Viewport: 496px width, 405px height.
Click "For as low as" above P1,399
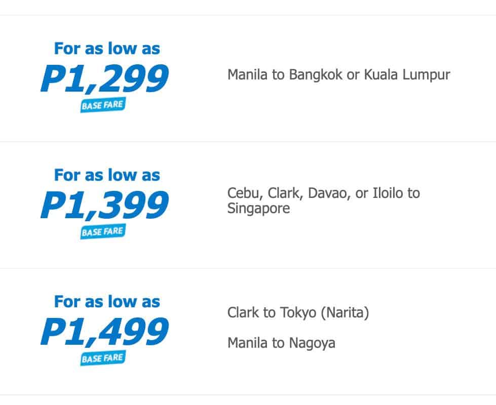click(107, 175)
